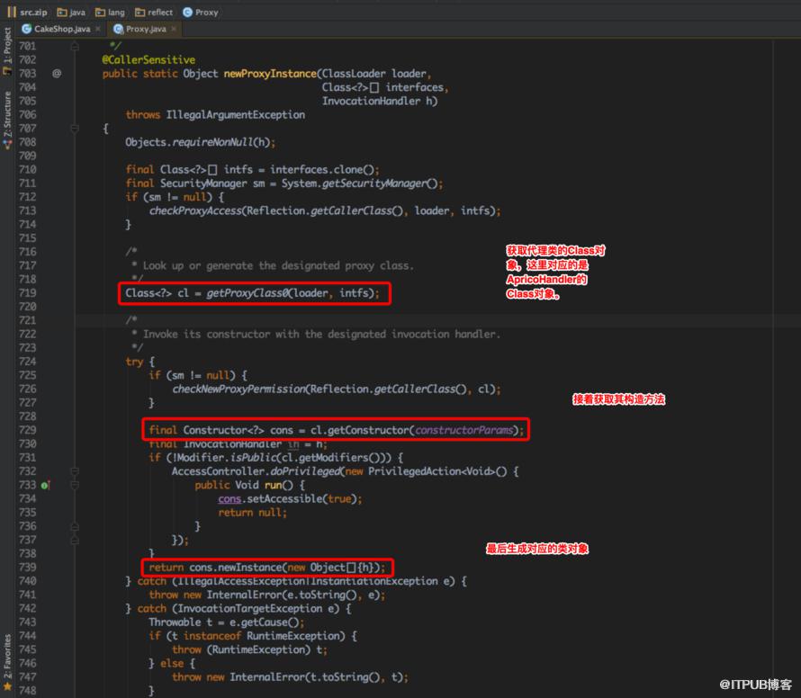This screenshot has width=801, height=698.
Task: Click the checkNewProxyPermission call
Action: [x=238, y=389]
